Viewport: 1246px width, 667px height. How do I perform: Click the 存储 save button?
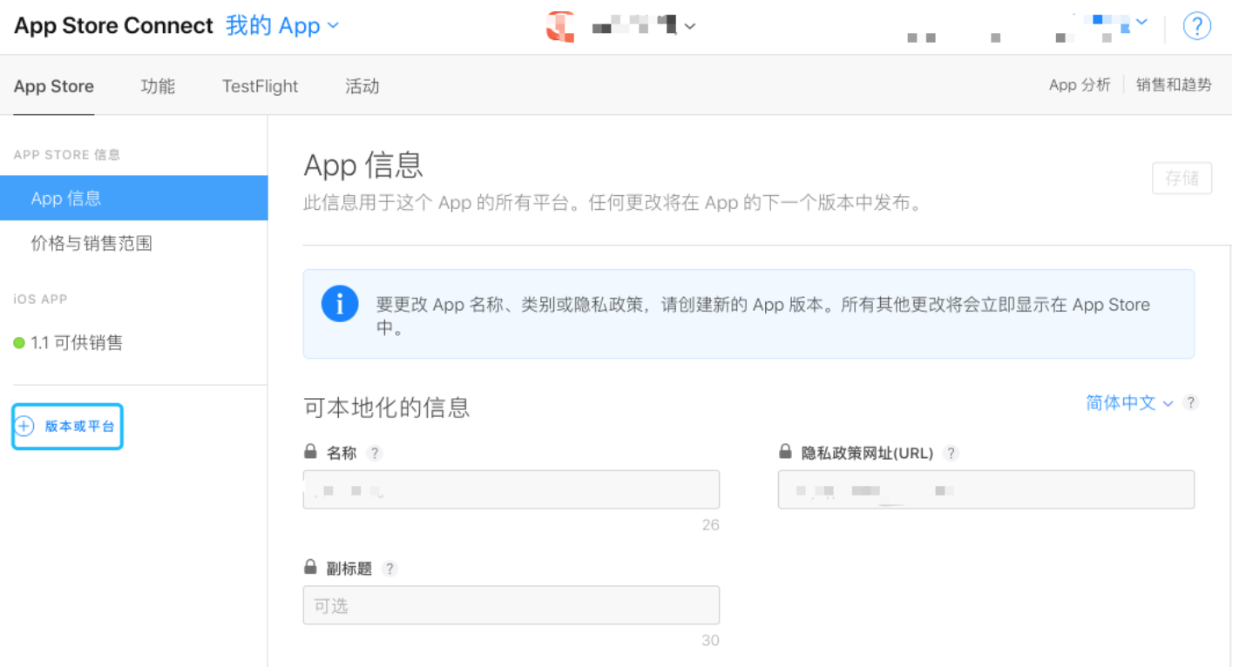pyautogui.click(x=1182, y=179)
